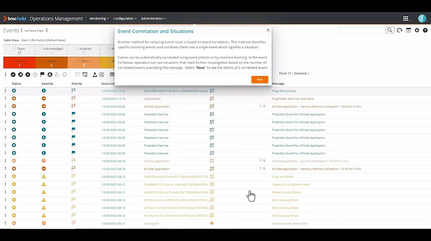Click the Severity column header
The width and height of the screenshot is (431, 241).
[x=47, y=84]
